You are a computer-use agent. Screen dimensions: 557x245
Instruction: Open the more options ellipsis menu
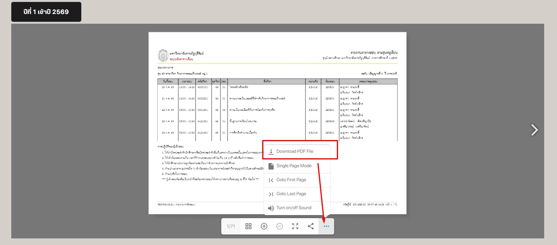point(326,226)
